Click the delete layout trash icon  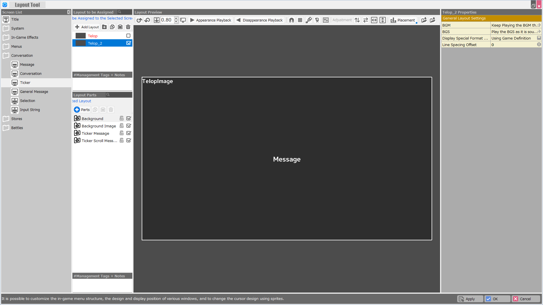pyautogui.click(x=128, y=27)
